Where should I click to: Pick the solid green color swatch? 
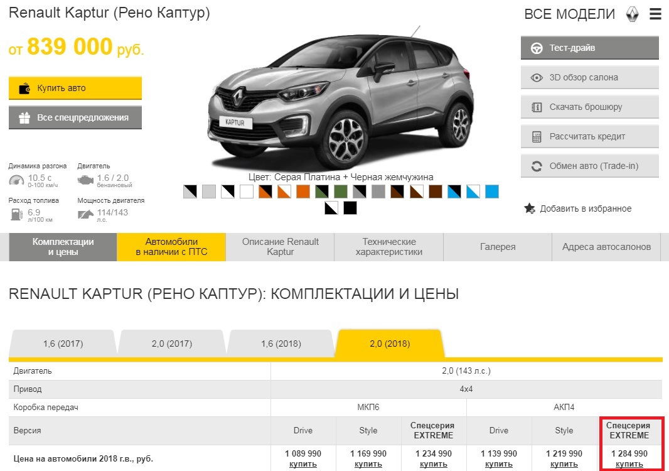click(x=341, y=192)
